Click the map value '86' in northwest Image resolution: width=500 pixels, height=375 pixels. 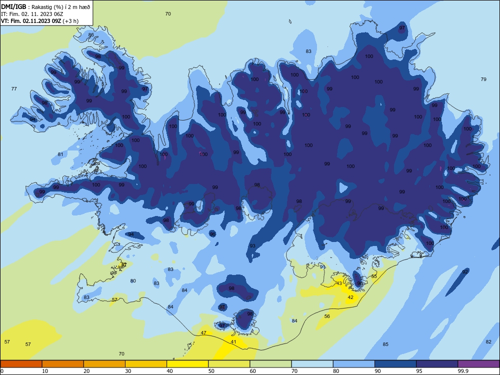[x=91, y=35]
